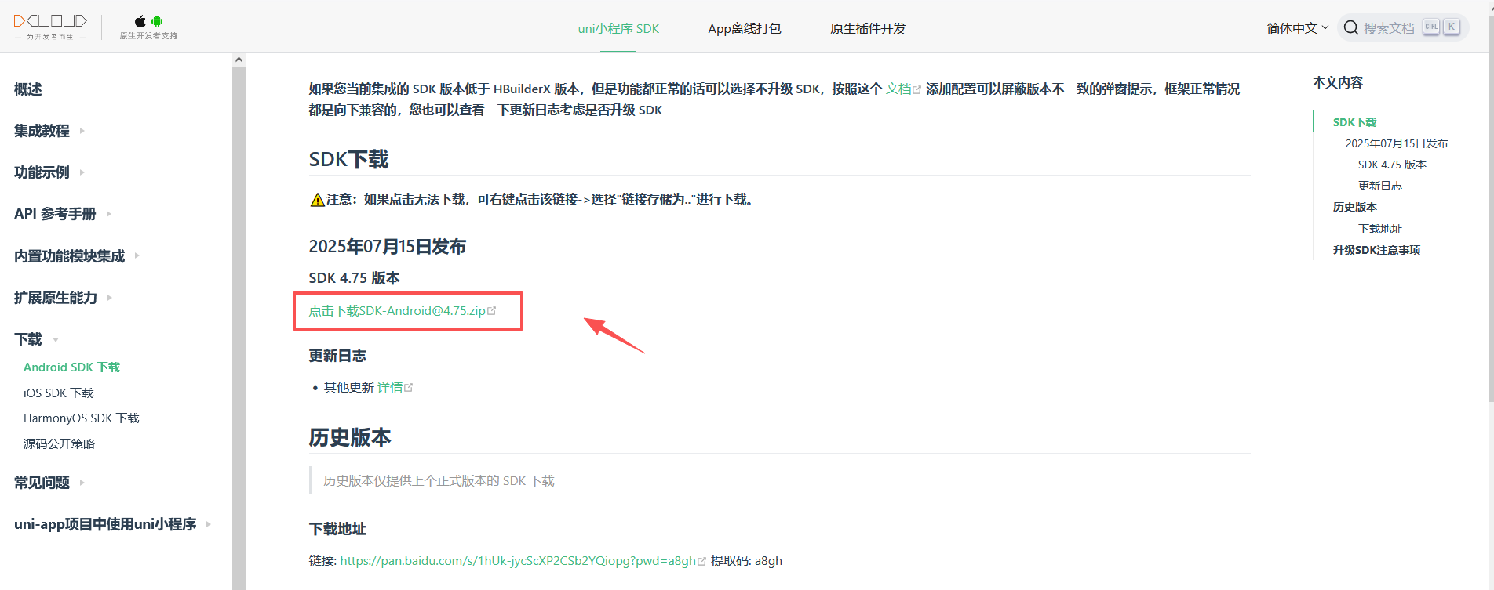Viewport: 1494px width, 590px height.
Task: Open the App离线打包 tab
Action: pyautogui.click(x=744, y=28)
